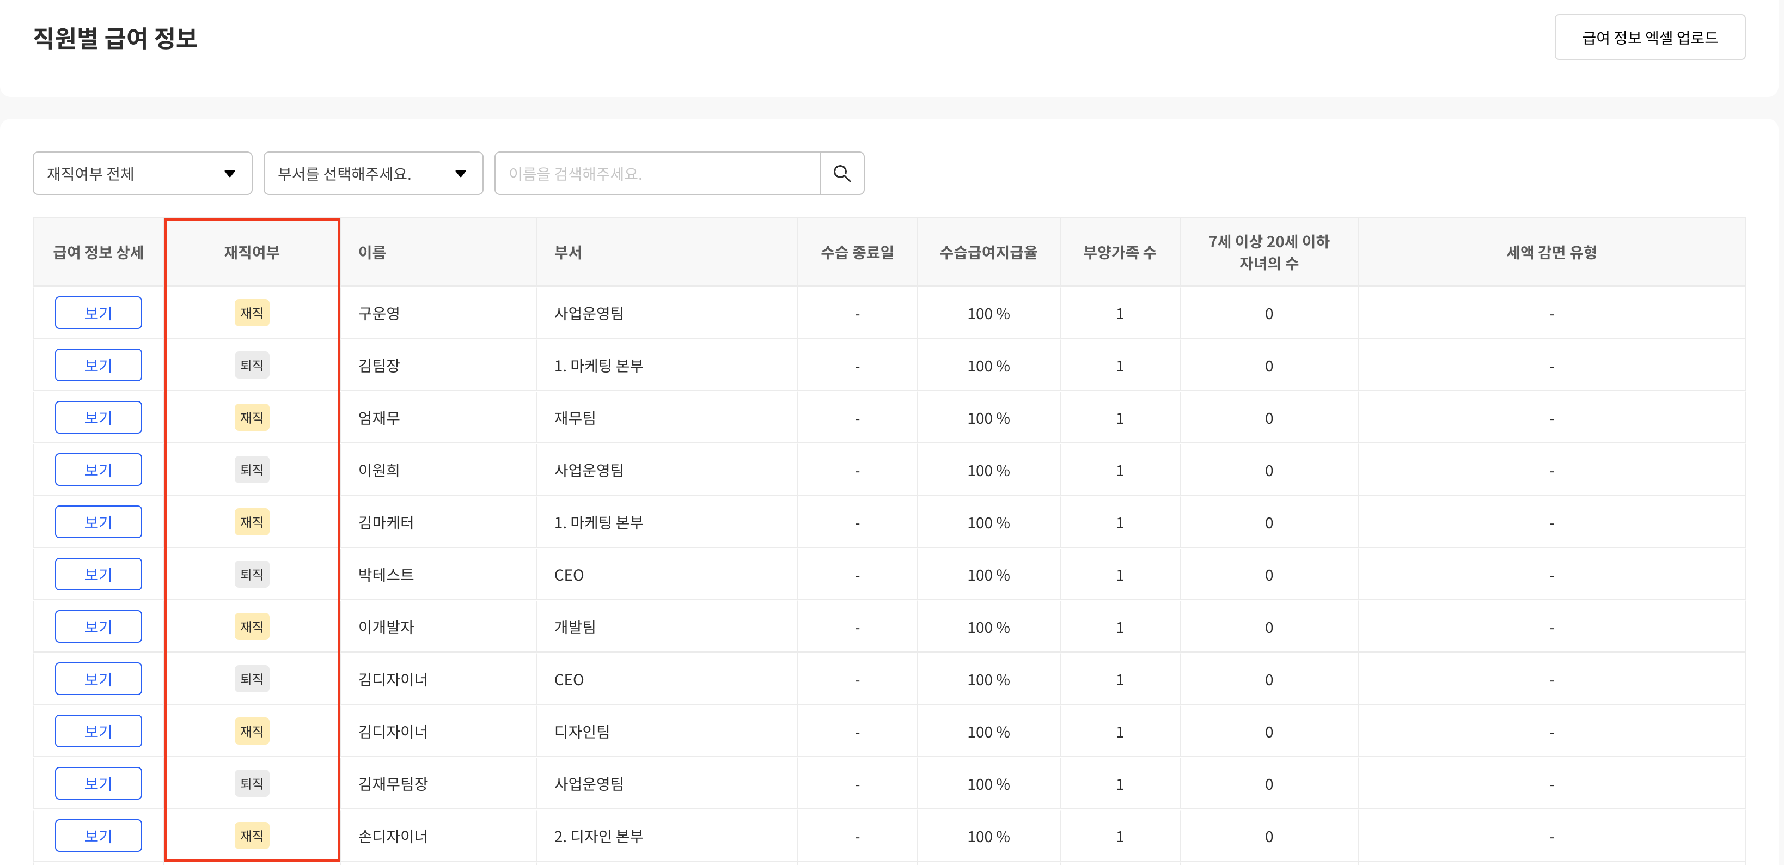Click the name 이개발자
The height and width of the screenshot is (865, 1784).
click(386, 628)
